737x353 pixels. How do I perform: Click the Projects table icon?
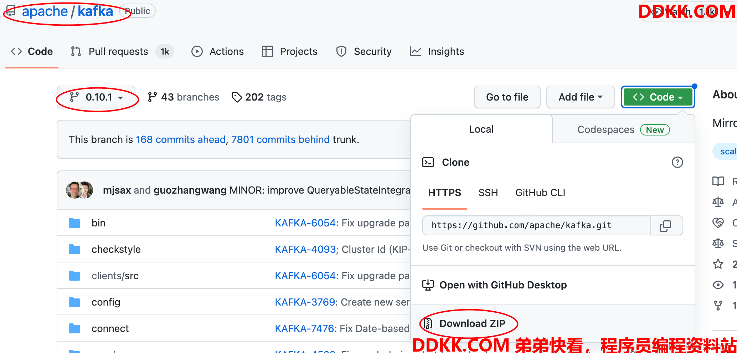(267, 52)
